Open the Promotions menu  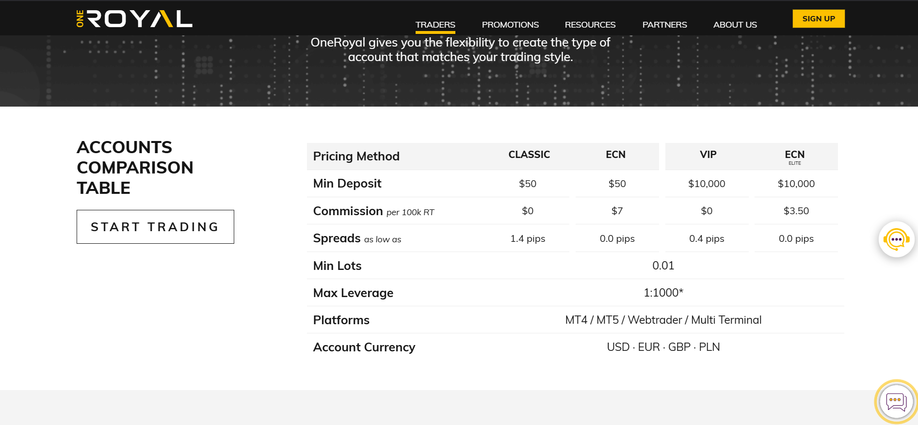coord(510,25)
